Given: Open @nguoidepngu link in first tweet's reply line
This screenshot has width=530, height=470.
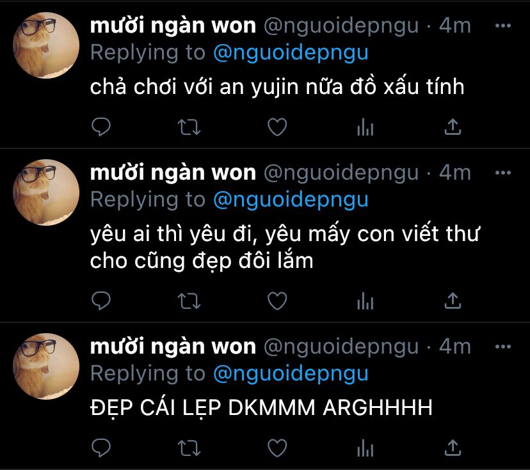Looking at the screenshot, I should (291, 53).
